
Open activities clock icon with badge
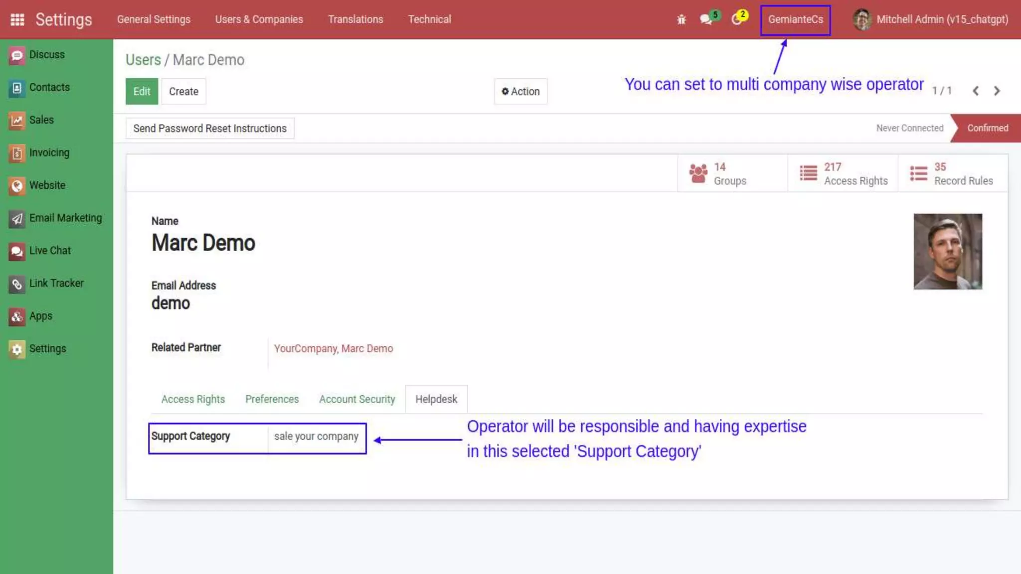point(736,19)
